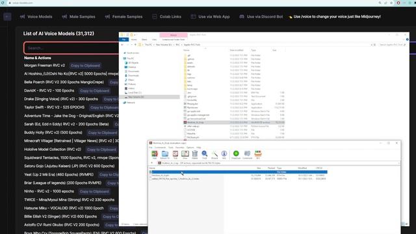Open WinRAR File menu

point(151,148)
